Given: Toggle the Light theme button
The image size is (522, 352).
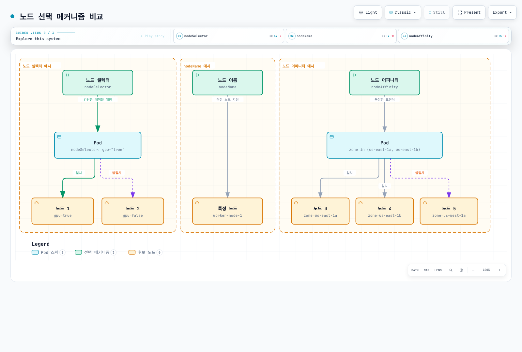Looking at the screenshot, I should (x=368, y=12).
